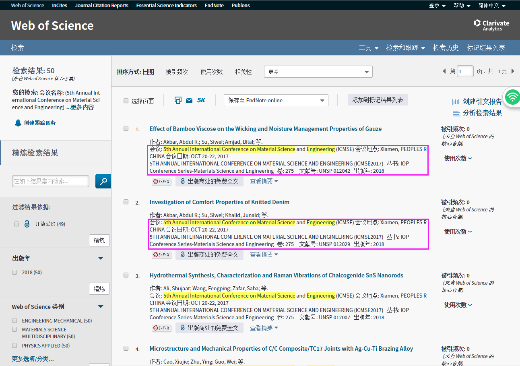Screen dimensions: 520x366
Task: Open EndNote from top bar
Action: coord(214,5)
